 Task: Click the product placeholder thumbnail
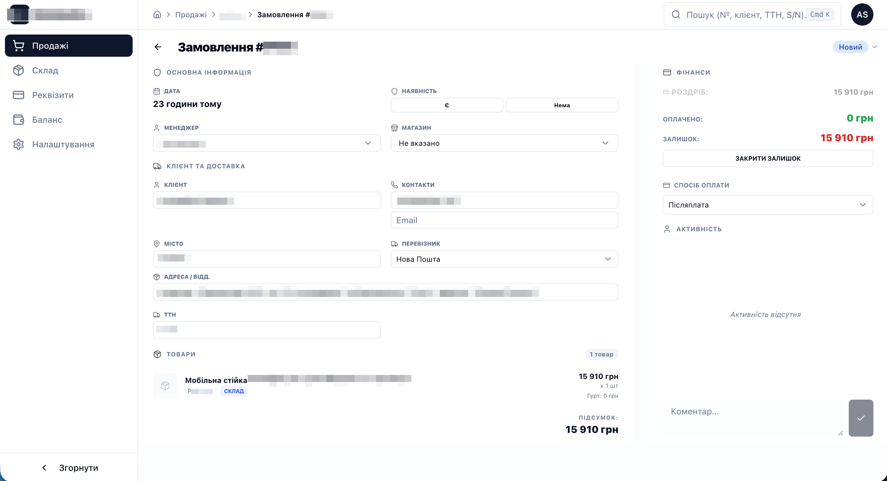[165, 385]
